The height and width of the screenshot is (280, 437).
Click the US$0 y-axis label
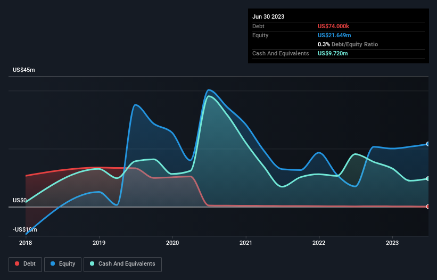(x=20, y=200)
